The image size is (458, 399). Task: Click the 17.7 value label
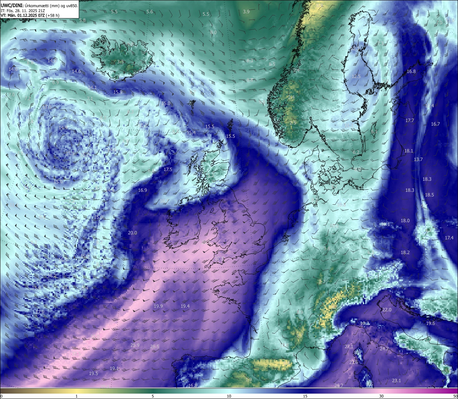[x=409, y=121]
